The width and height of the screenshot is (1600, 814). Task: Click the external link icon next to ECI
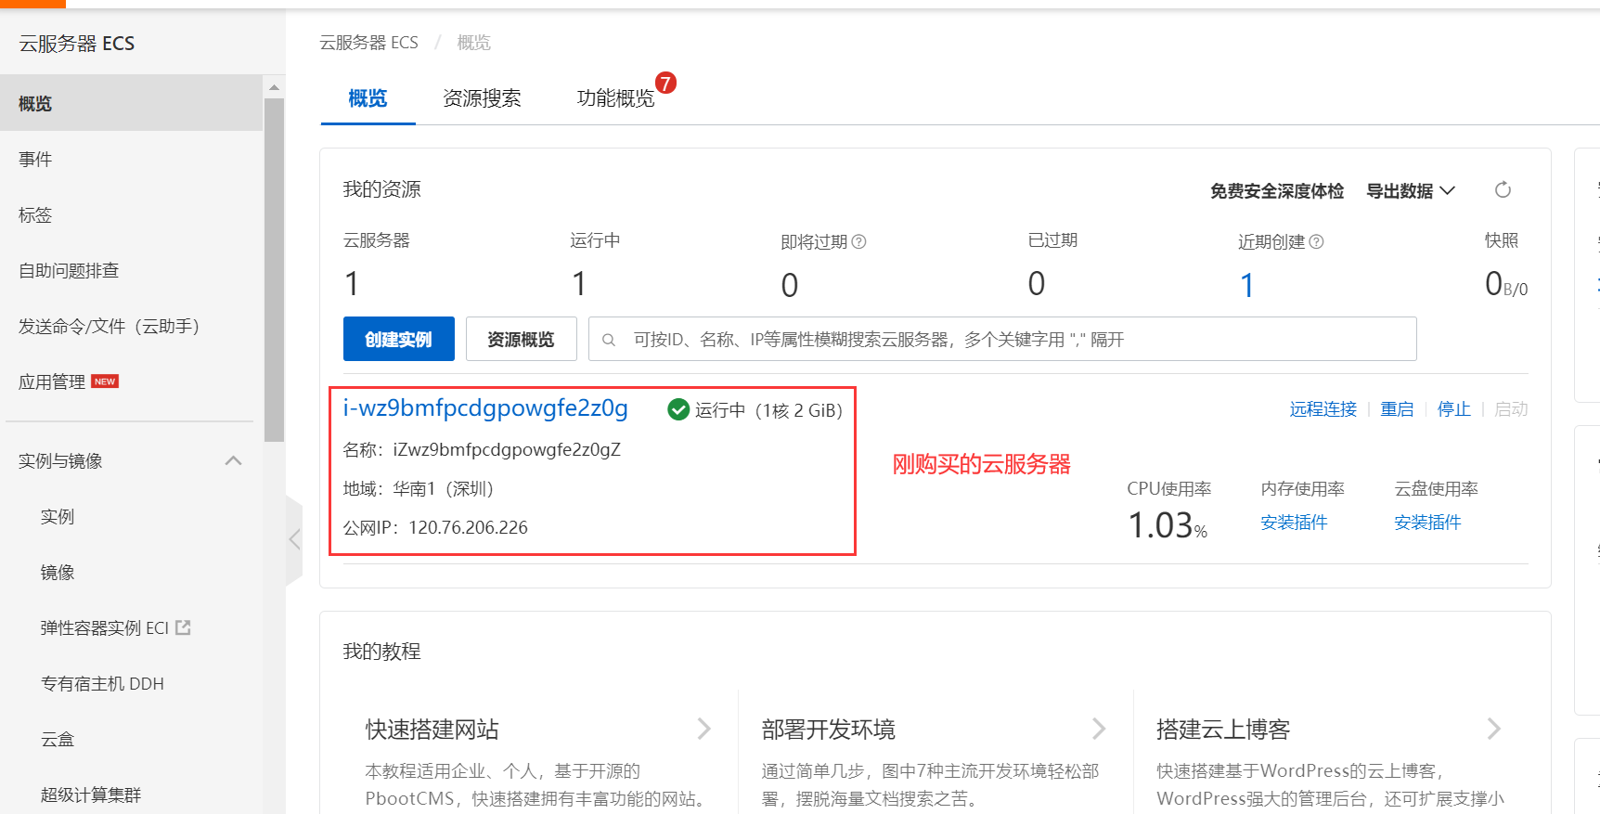[183, 627]
